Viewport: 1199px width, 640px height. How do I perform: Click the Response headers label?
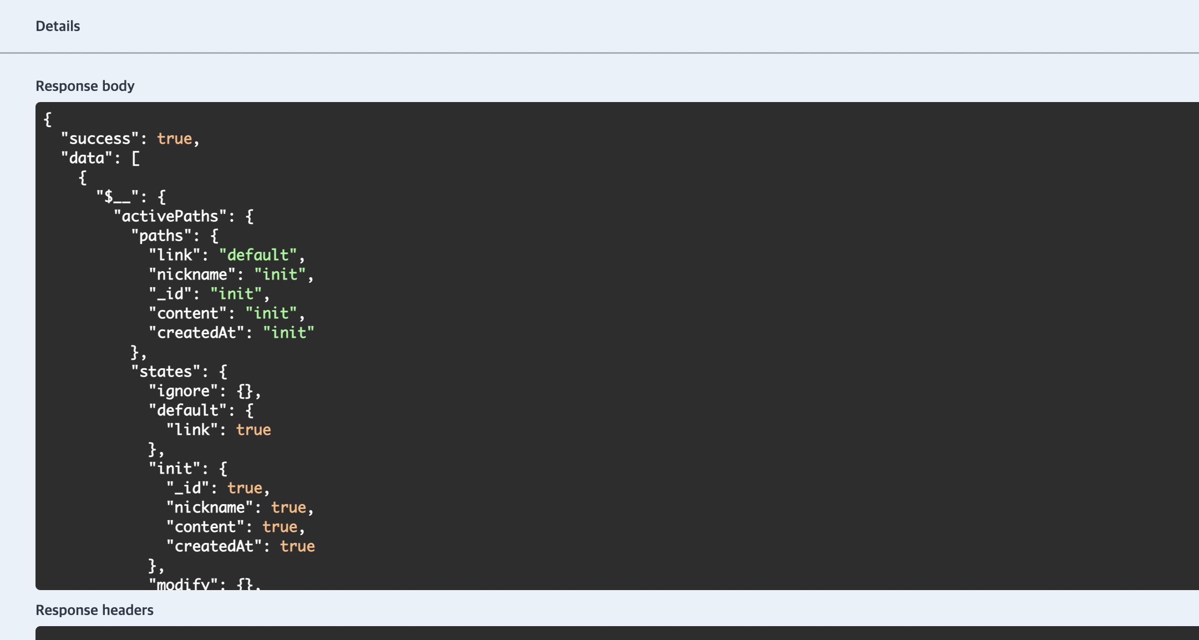(x=94, y=610)
